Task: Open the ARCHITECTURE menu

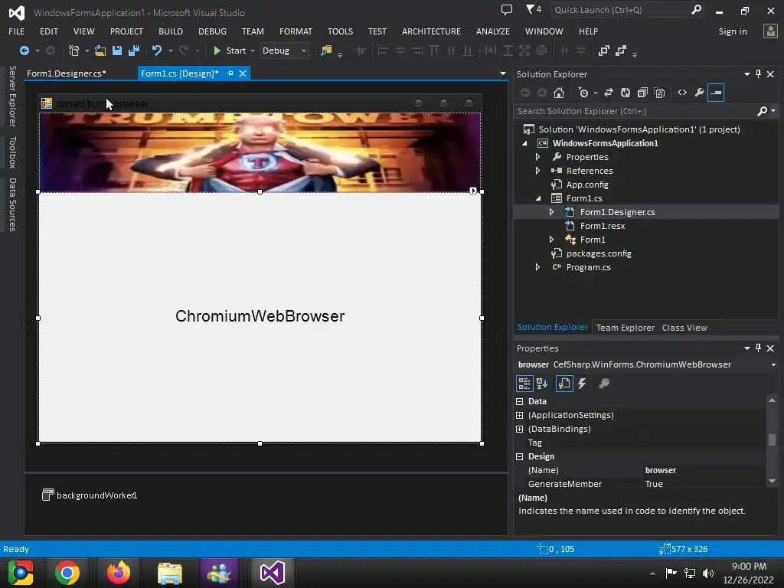Action: point(431,31)
